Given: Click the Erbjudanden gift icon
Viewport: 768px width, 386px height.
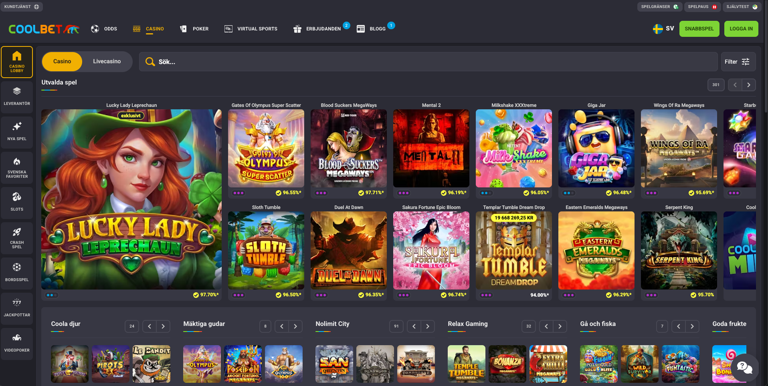Looking at the screenshot, I should click(297, 29).
